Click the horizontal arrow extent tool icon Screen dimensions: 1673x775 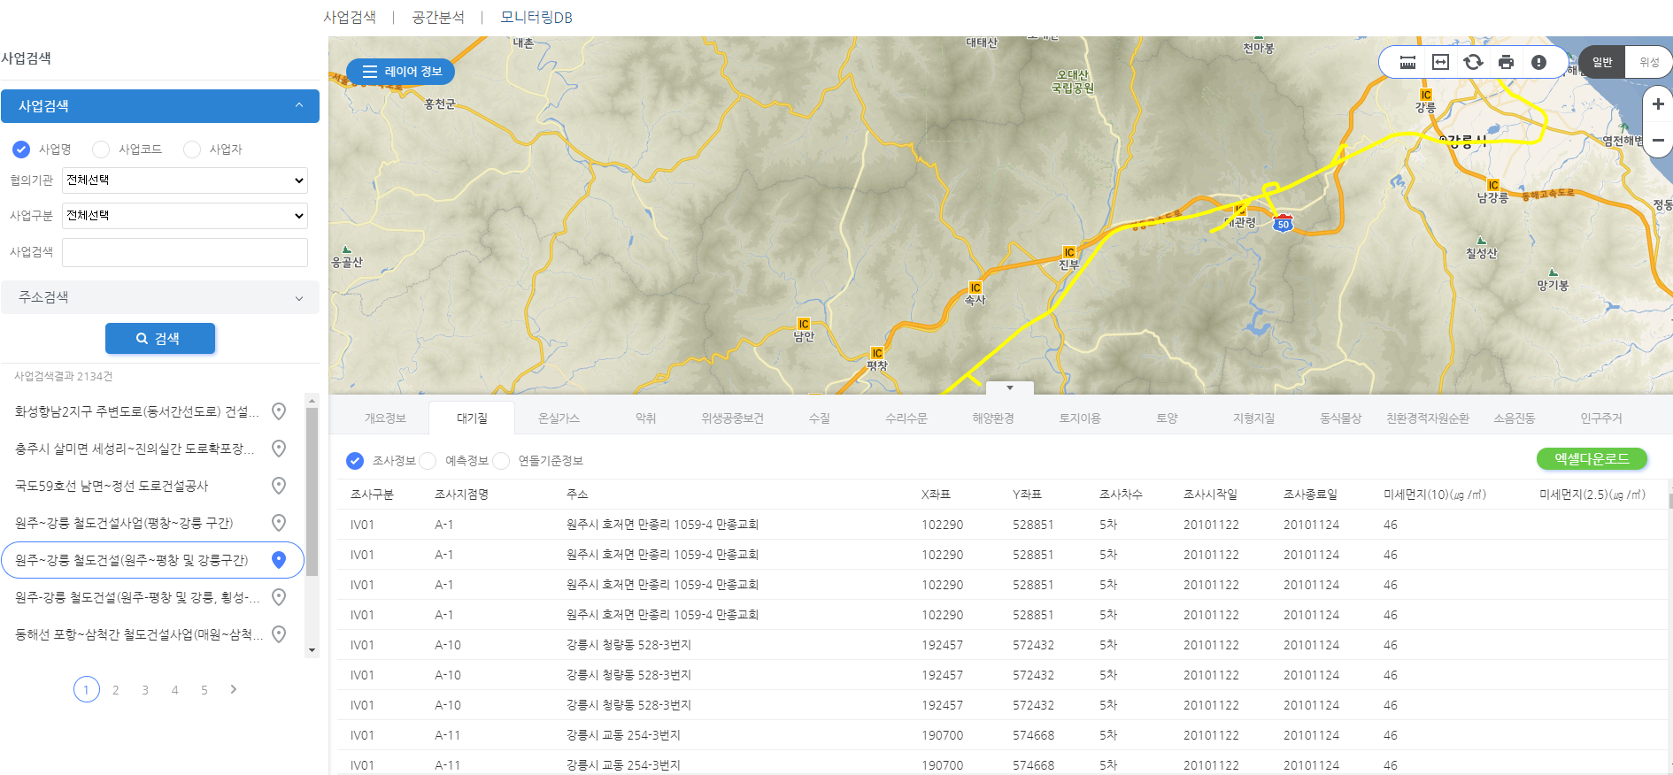click(x=1440, y=62)
